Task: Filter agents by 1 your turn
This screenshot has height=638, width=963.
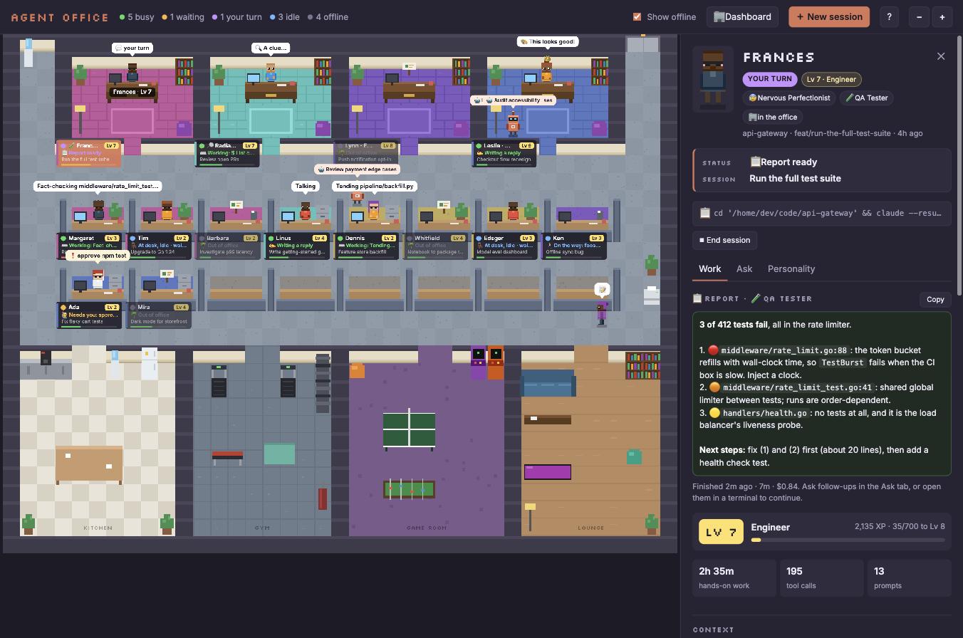Action: coord(236,17)
